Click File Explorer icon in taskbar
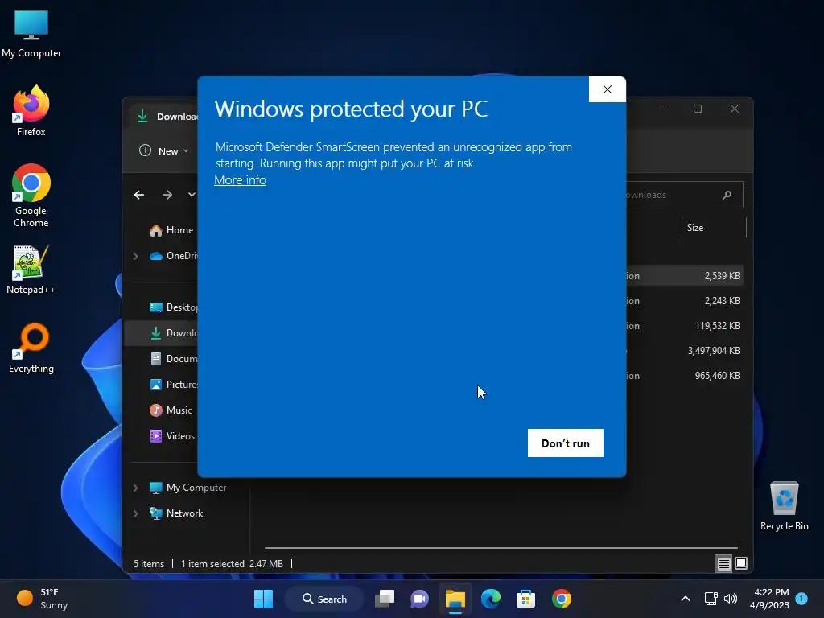This screenshot has width=824, height=618. pyautogui.click(x=455, y=599)
